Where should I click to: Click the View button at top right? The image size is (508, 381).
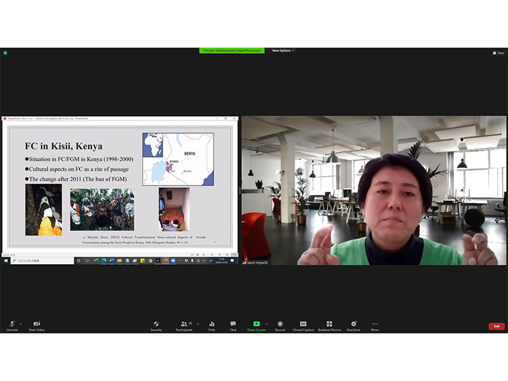pyautogui.click(x=498, y=53)
